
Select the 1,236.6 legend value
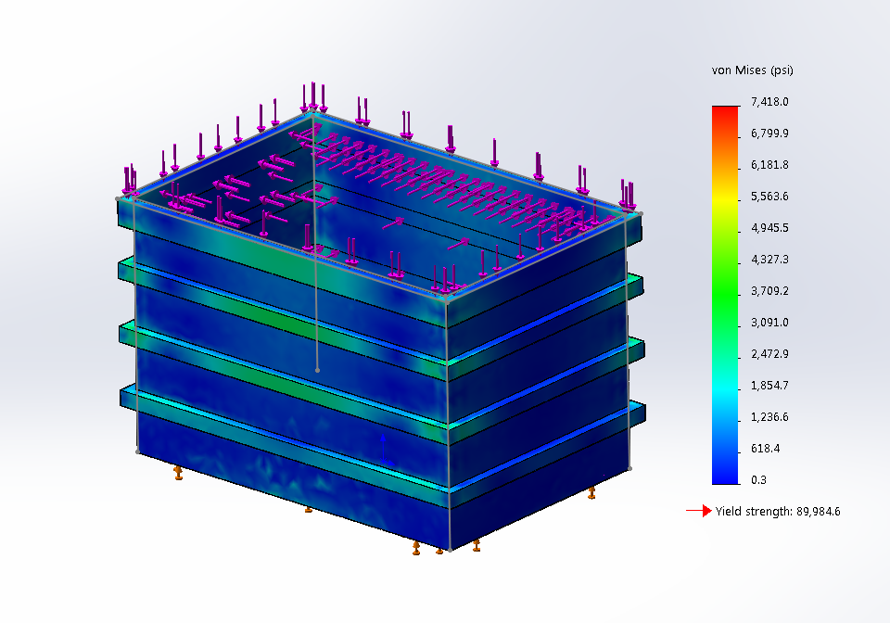[x=769, y=417]
